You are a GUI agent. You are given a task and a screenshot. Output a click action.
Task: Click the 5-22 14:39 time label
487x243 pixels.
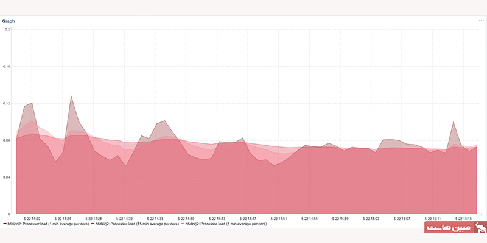coord(186,219)
